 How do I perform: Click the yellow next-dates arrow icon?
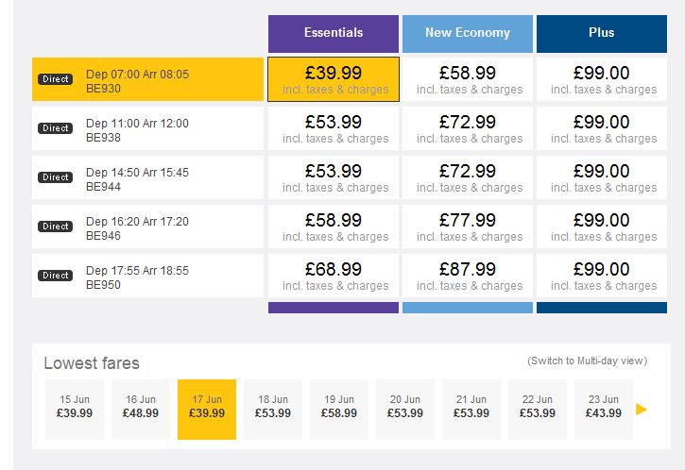tap(641, 410)
